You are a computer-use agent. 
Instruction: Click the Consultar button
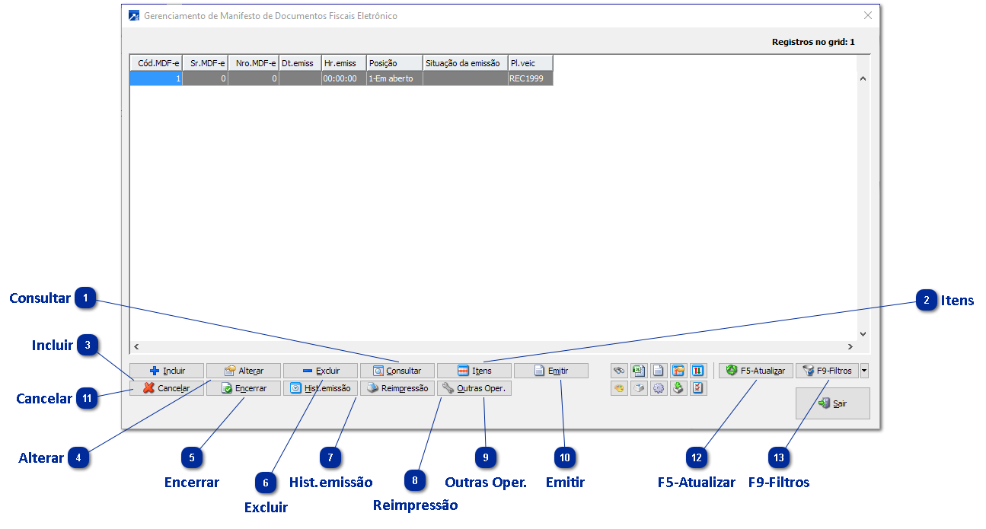397,371
